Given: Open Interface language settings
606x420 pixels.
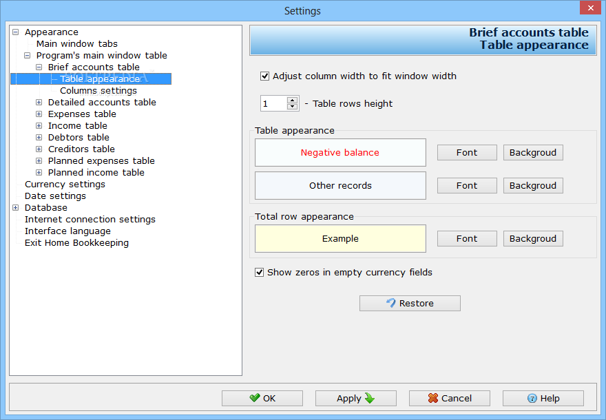Looking at the screenshot, I should pos(67,231).
